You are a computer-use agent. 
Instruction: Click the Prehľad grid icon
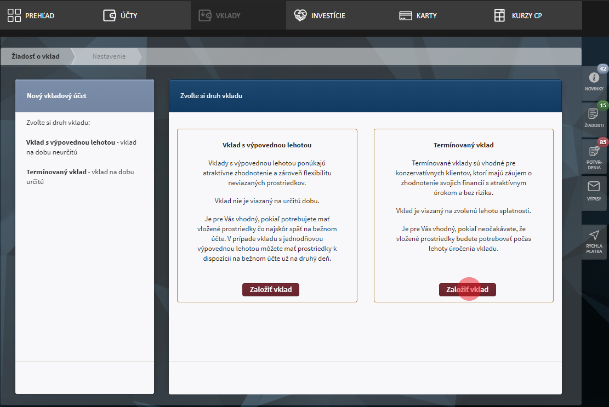(14, 15)
